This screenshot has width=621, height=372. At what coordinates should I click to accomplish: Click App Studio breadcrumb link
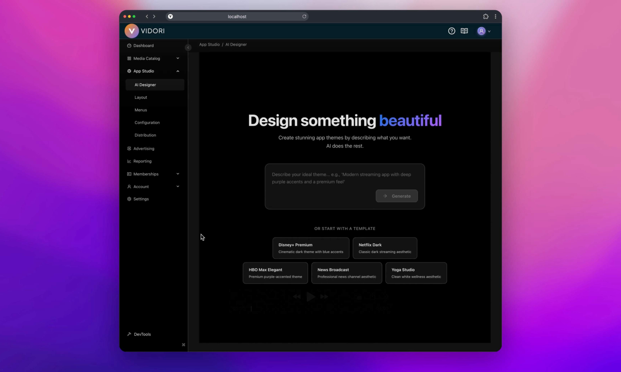pyautogui.click(x=209, y=45)
